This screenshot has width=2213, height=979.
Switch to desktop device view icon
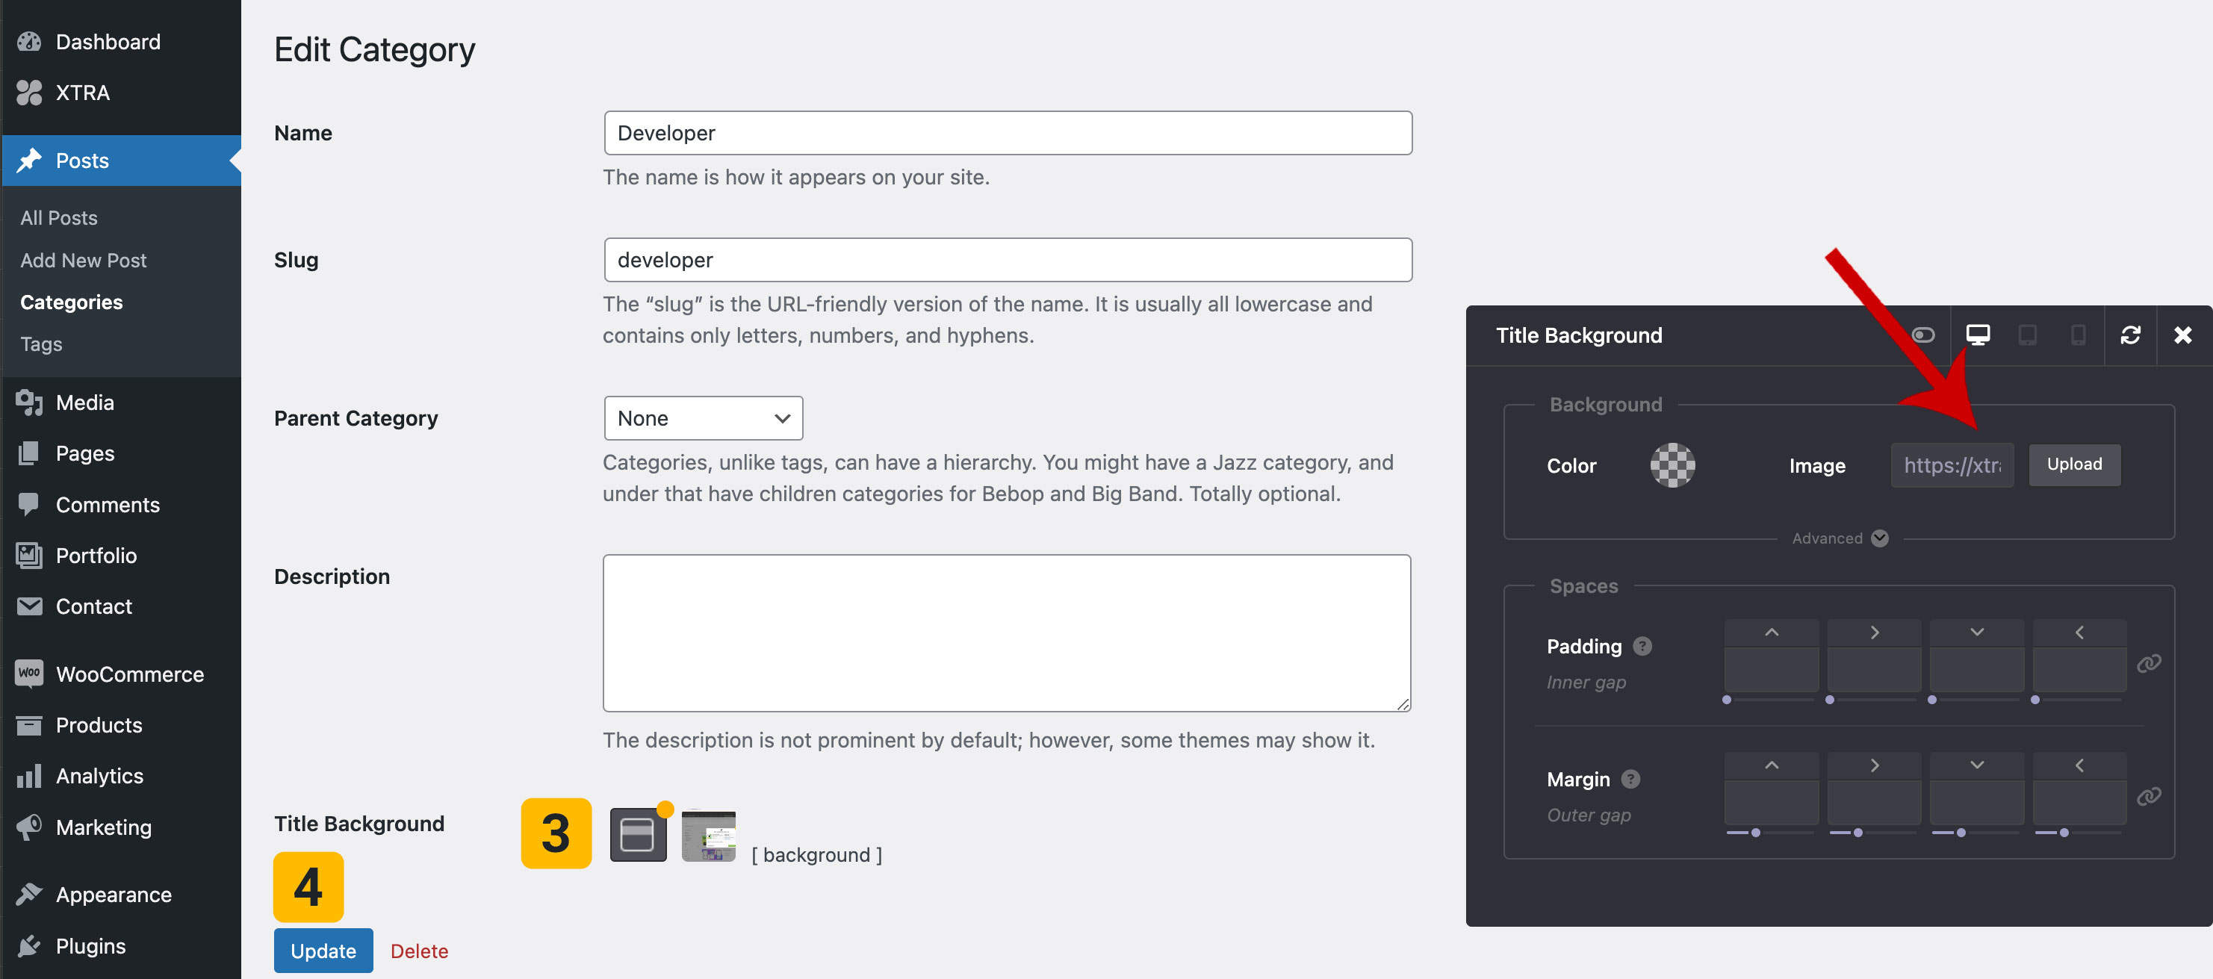1978,335
